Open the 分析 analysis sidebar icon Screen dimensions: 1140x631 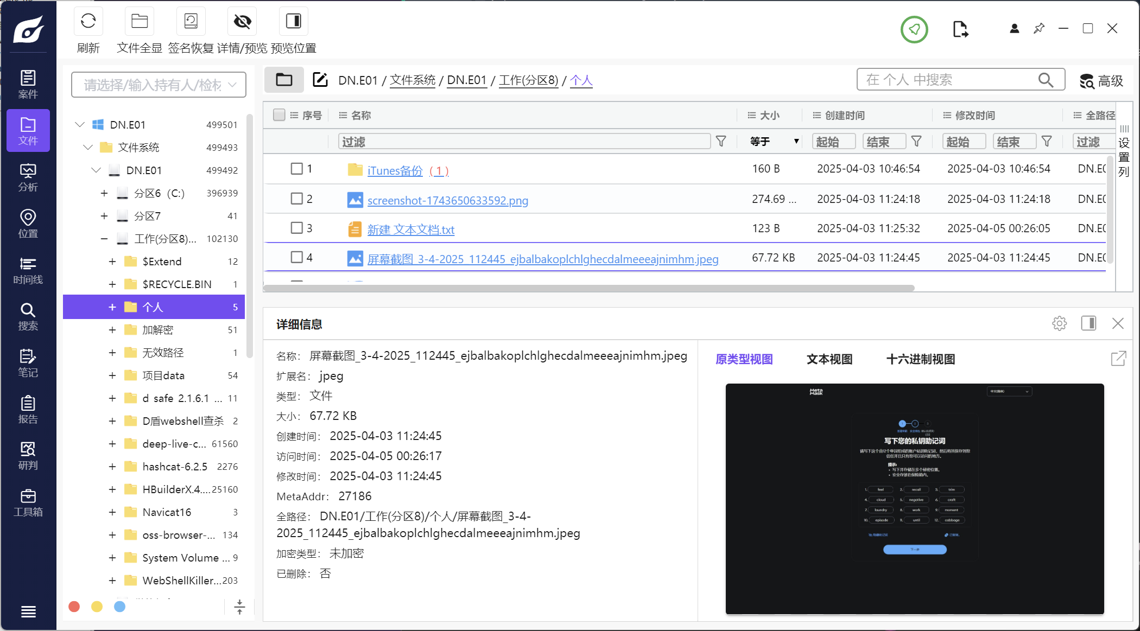[x=28, y=177]
